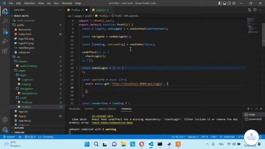
Task: Open the launch profile dropdown beside new terminal
Action: (252, 109)
